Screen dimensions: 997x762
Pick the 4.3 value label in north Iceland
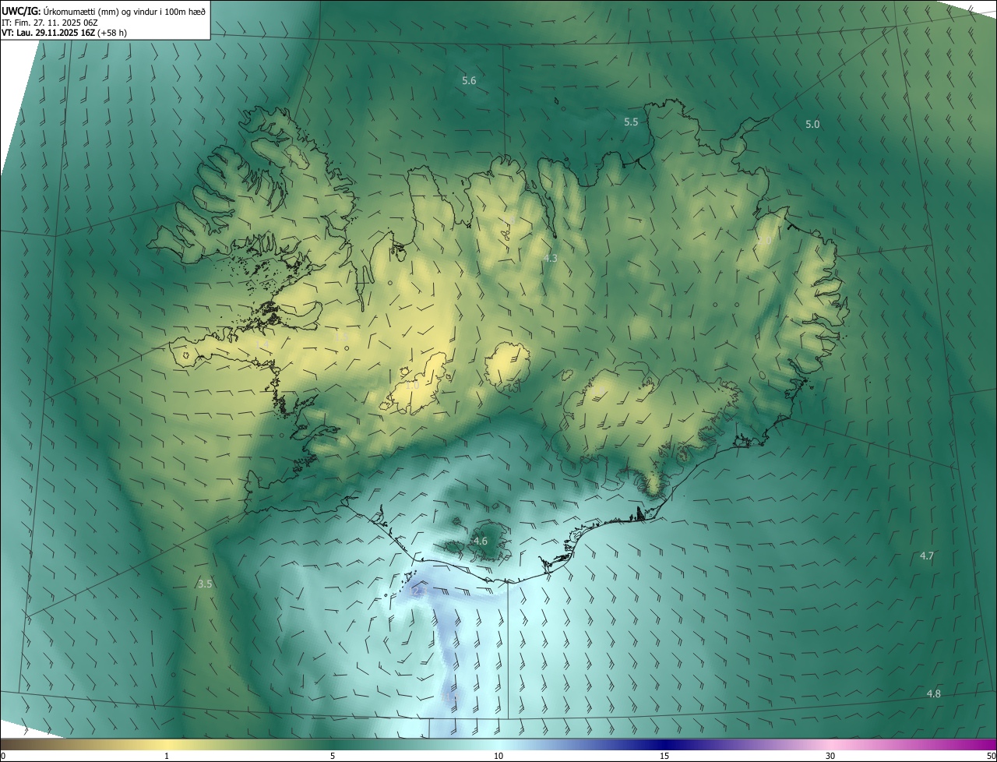click(550, 258)
